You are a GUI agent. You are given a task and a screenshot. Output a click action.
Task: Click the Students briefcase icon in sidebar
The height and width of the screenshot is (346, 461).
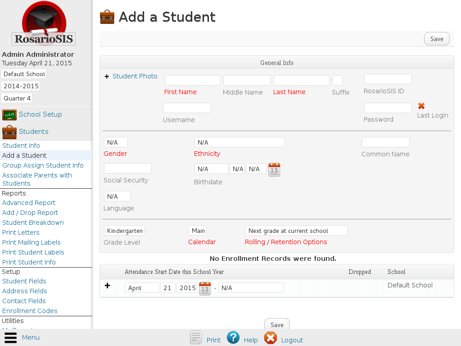[9, 132]
